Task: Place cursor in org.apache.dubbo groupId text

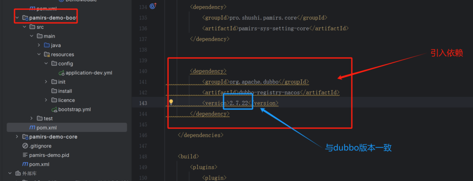Action: point(254,82)
